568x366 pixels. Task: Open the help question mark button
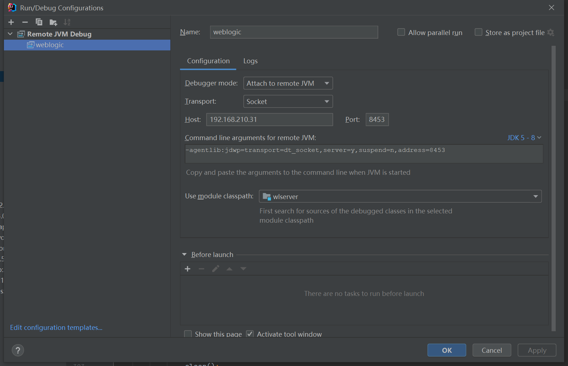(18, 350)
